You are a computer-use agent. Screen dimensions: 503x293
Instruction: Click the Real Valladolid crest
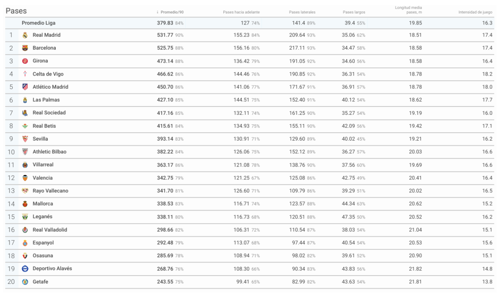coord(25,230)
